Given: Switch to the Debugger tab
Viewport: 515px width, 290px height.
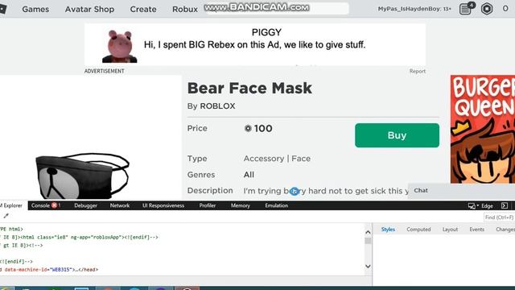Looking at the screenshot, I should click(85, 205).
